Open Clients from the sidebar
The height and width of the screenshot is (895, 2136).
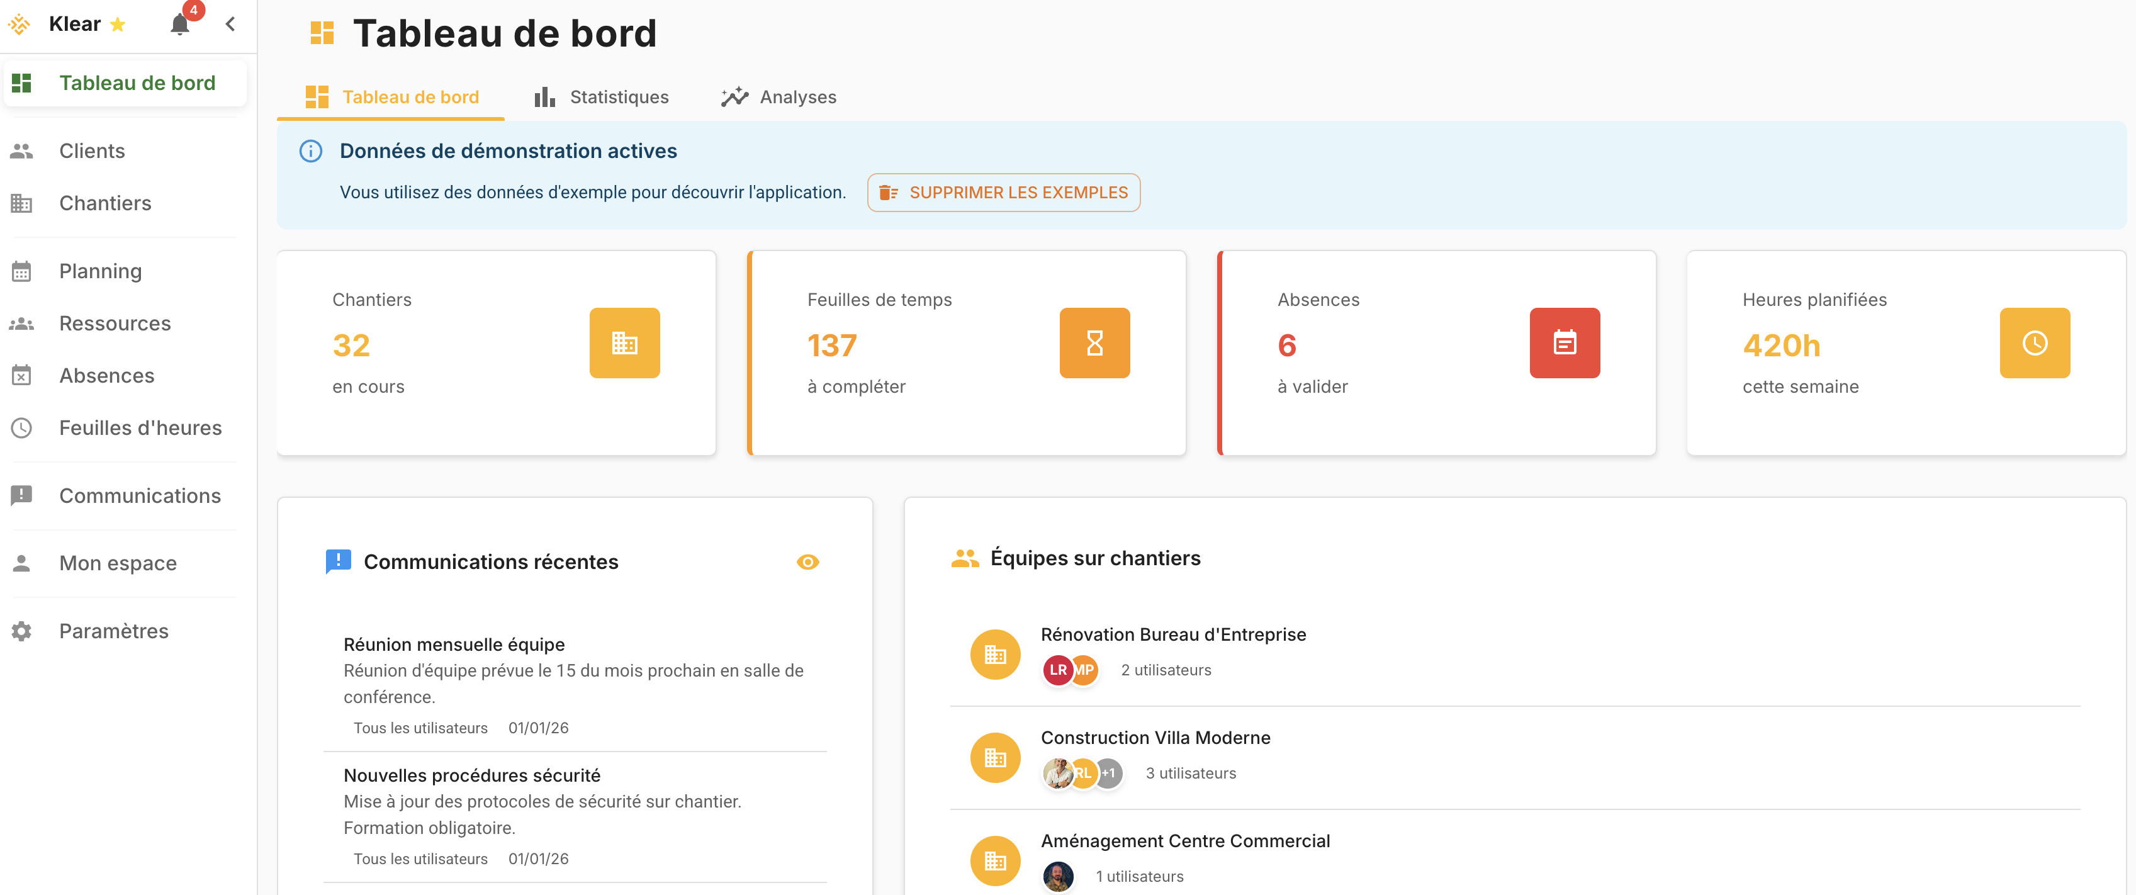pos(91,150)
